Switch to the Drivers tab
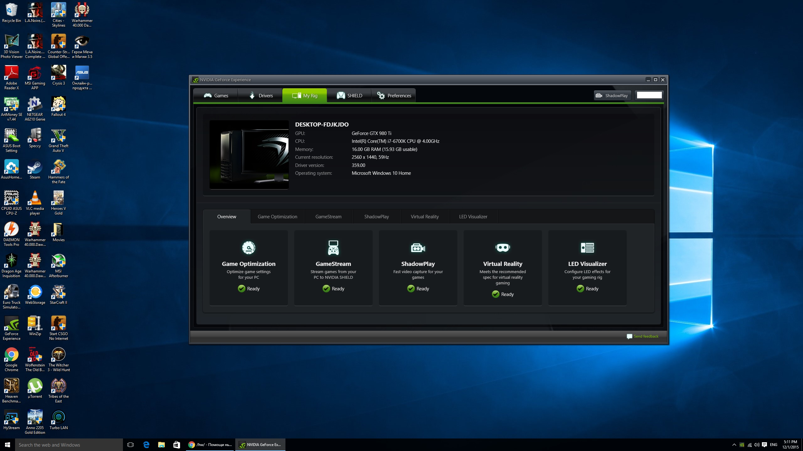The width and height of the screenshot is (803, 451). tap(261, 96)
